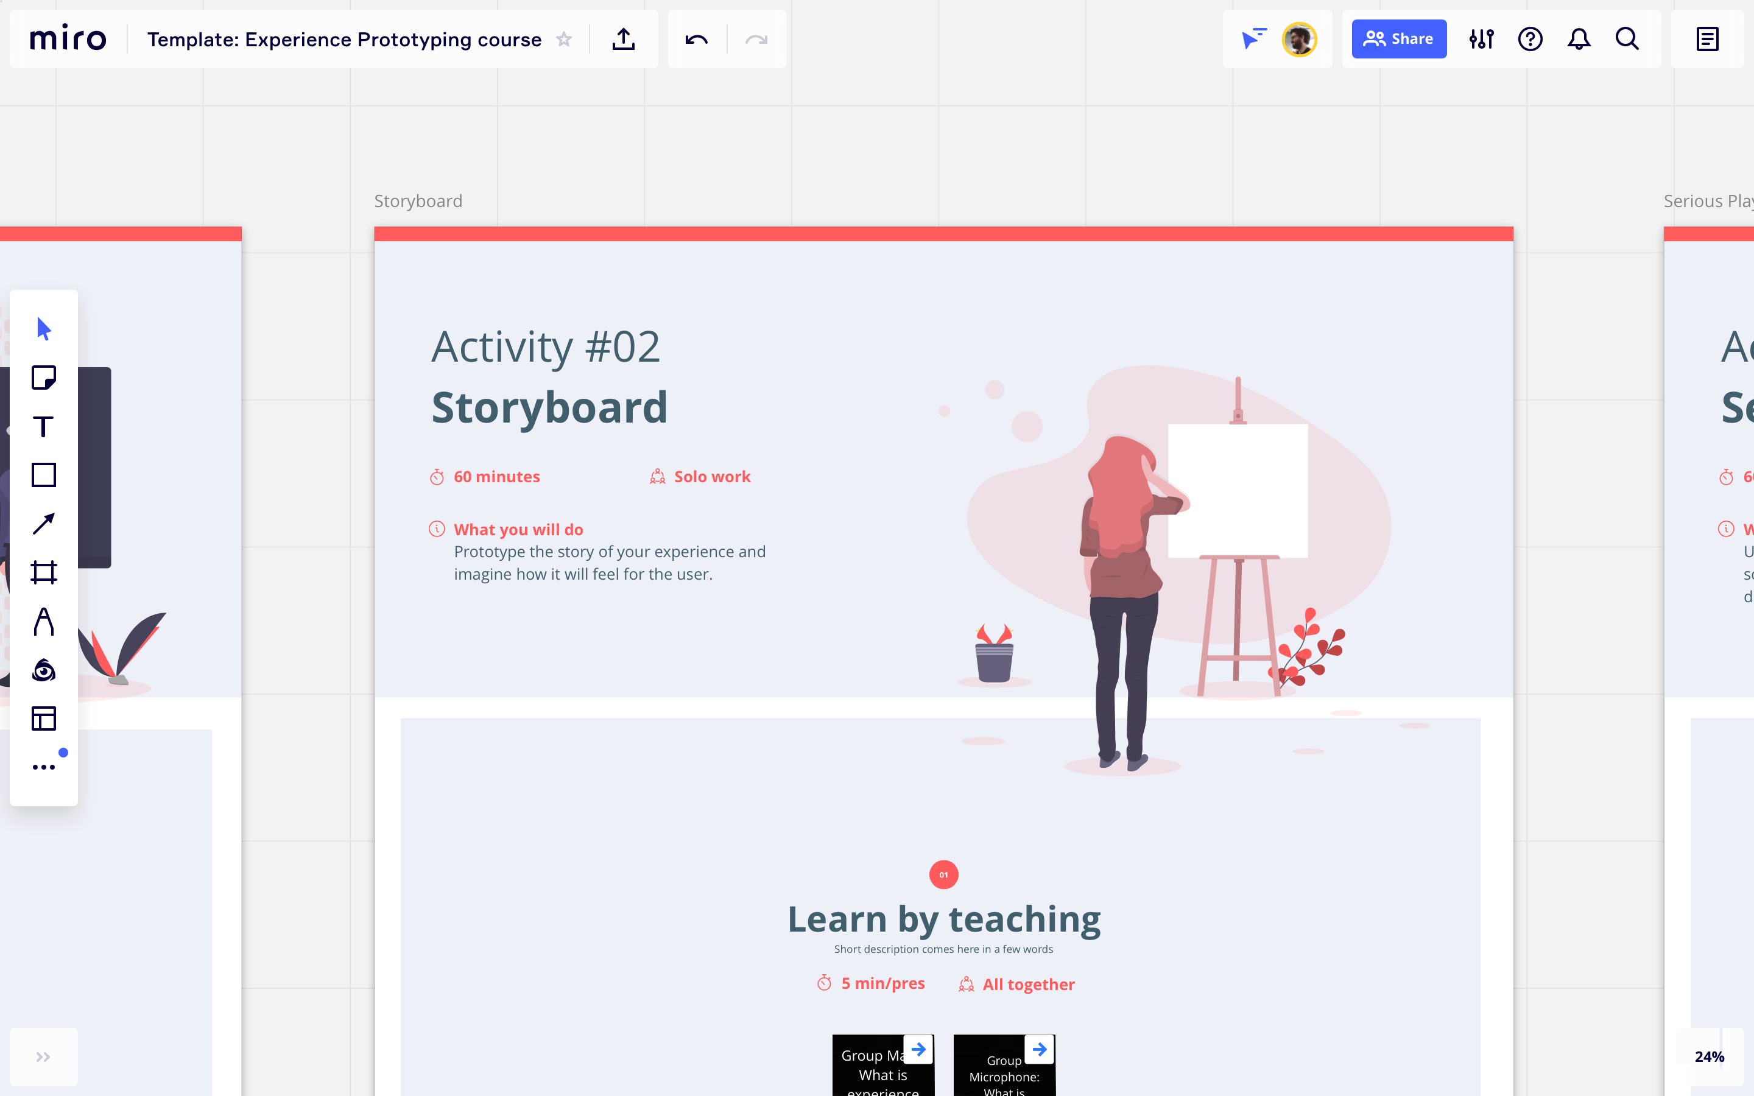Open notifications with the bell icon
The width and height of the screenshot is (1754, 1096).
point(1579,39)
